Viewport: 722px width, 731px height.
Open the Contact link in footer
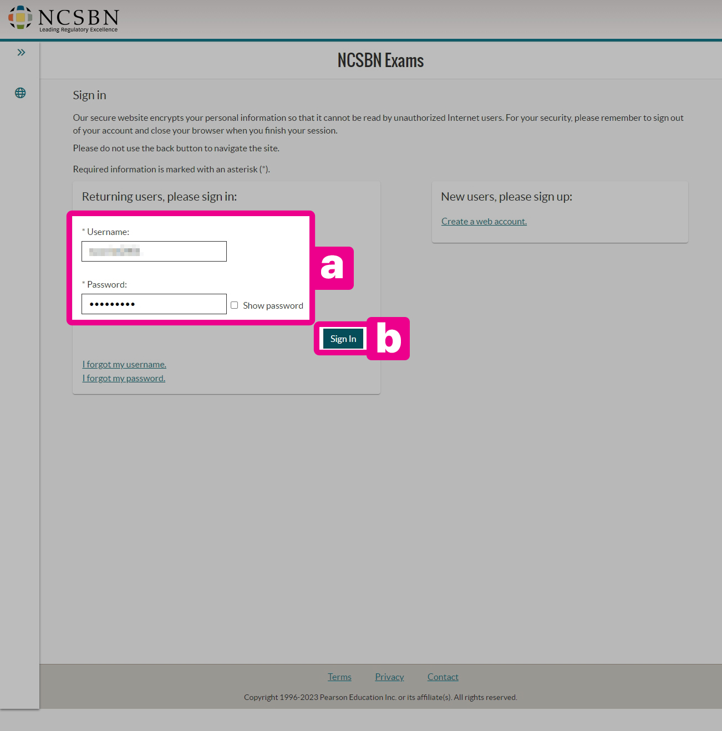tap(443, 677)
